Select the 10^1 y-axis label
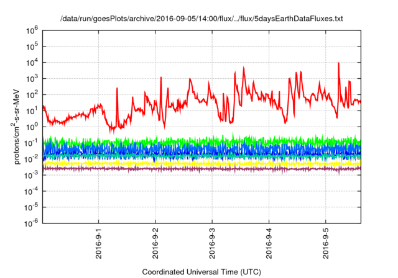The width and height of the screenshot is (398, 278). click(32, 111)
